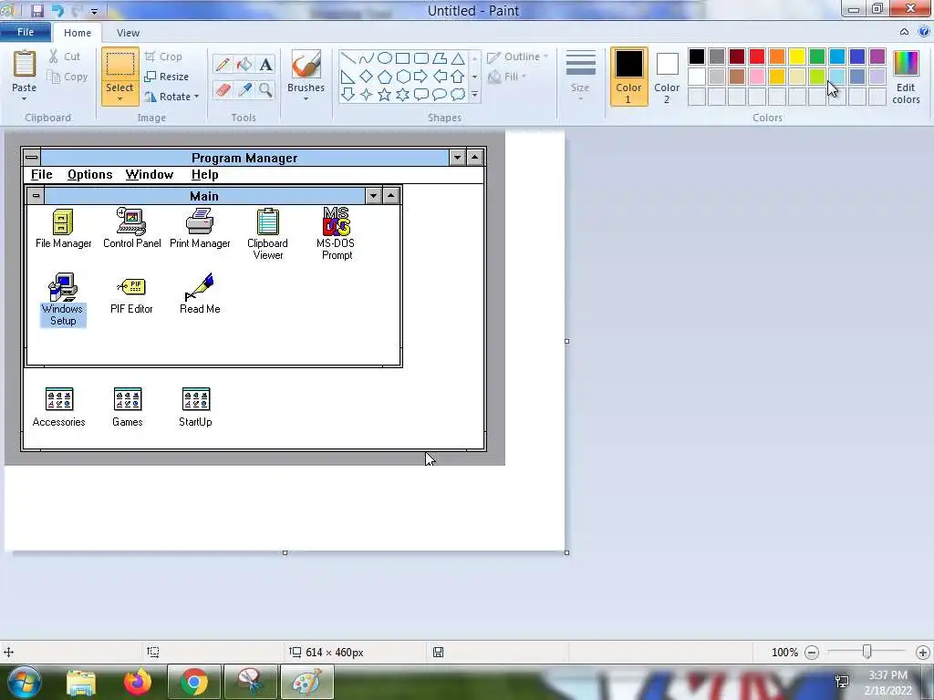This screenshot has height=700, width=934.
Task: Click the Paste clipboard icon
Action: tap(25, 65)
